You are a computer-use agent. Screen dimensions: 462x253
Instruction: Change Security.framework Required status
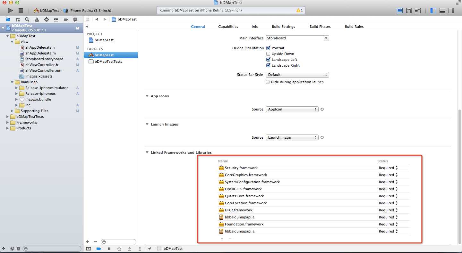388,168
